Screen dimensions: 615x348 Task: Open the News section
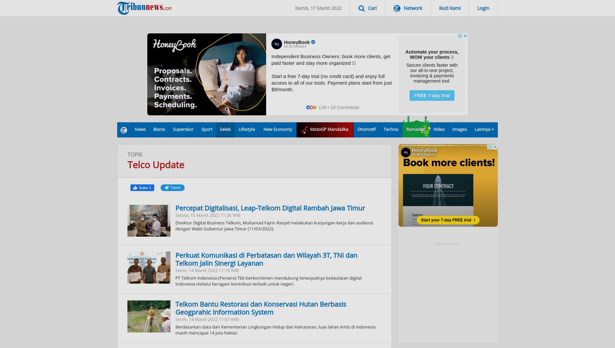(140, 130)
